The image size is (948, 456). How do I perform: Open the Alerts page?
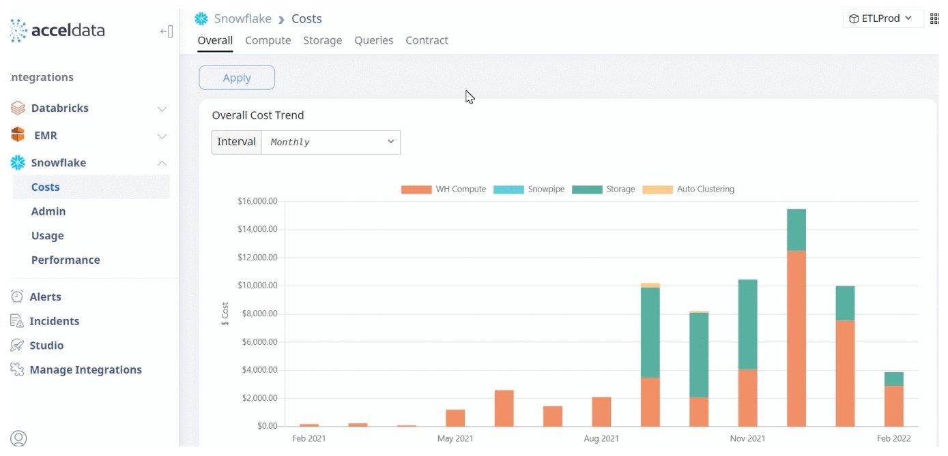[x=46, y=297]
